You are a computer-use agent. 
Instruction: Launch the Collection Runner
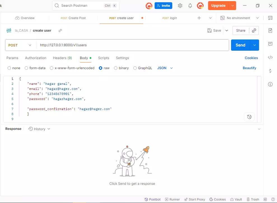click(172, 199)
